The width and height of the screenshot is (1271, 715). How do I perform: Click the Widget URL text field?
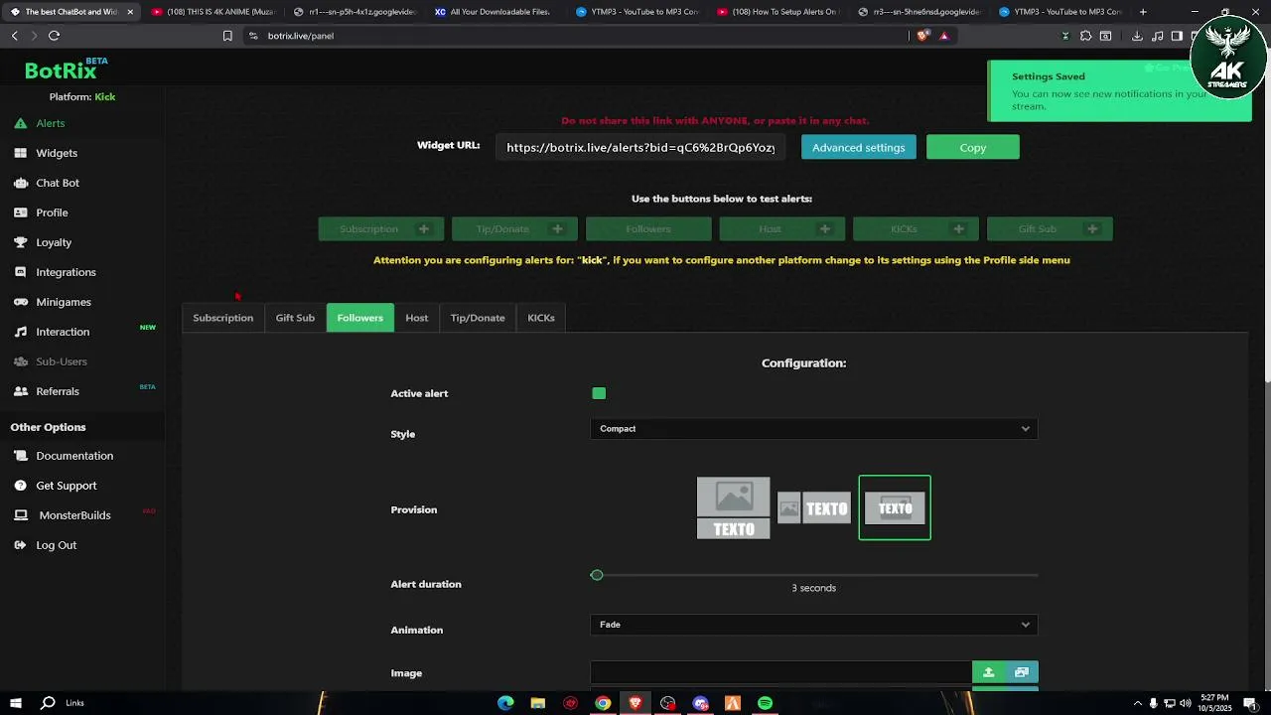[x=640, y=147]
